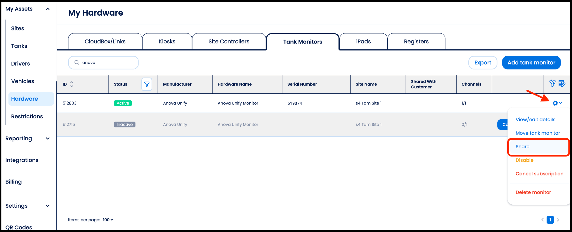Viewport: 572px width, 232px height.
Task: Switch to the CloudBox/Links tab
Action: tap(105, 42)
